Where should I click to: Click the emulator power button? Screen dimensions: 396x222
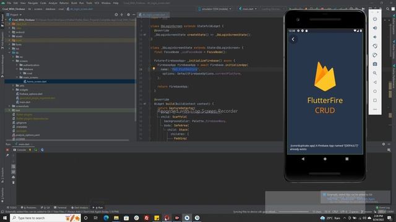tap(375, 19)
